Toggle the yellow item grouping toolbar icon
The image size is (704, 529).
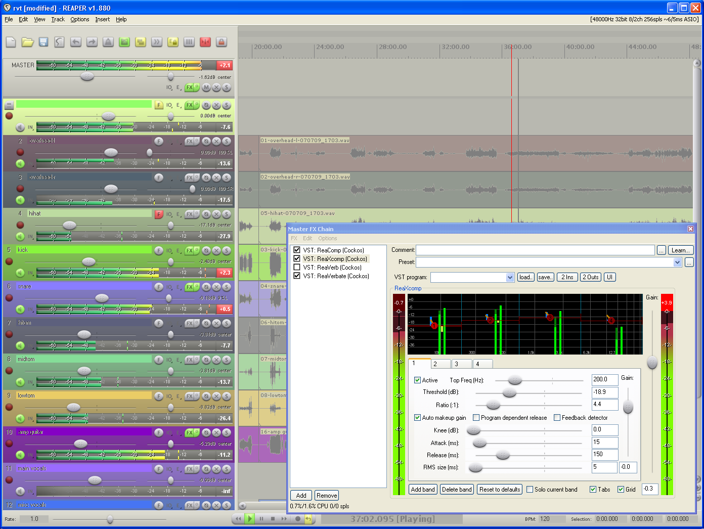tap(141, 42)
